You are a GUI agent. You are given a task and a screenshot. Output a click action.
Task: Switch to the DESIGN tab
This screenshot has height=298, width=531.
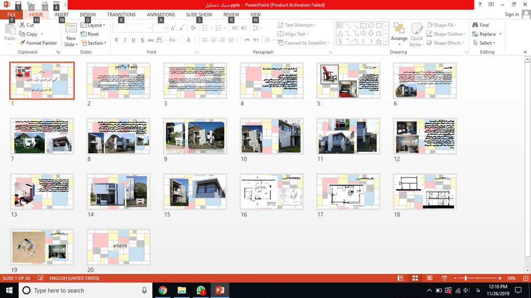coord(87,14)
